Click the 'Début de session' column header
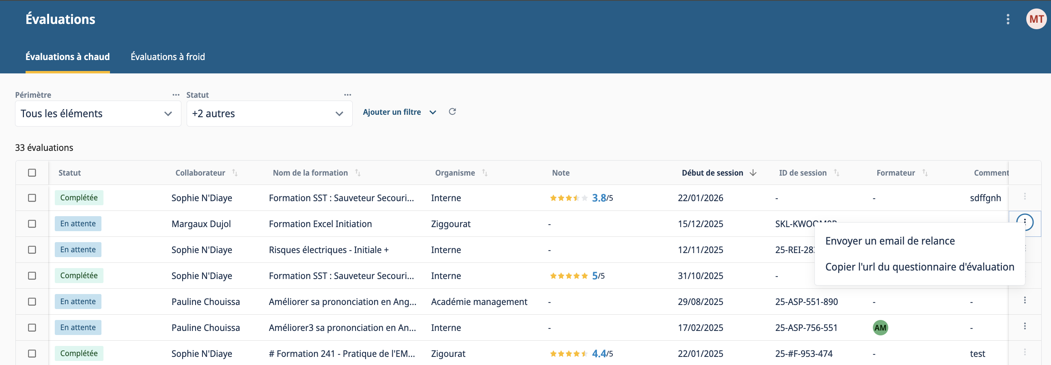This screenshot has width=1051, height=365. point(712,172)
